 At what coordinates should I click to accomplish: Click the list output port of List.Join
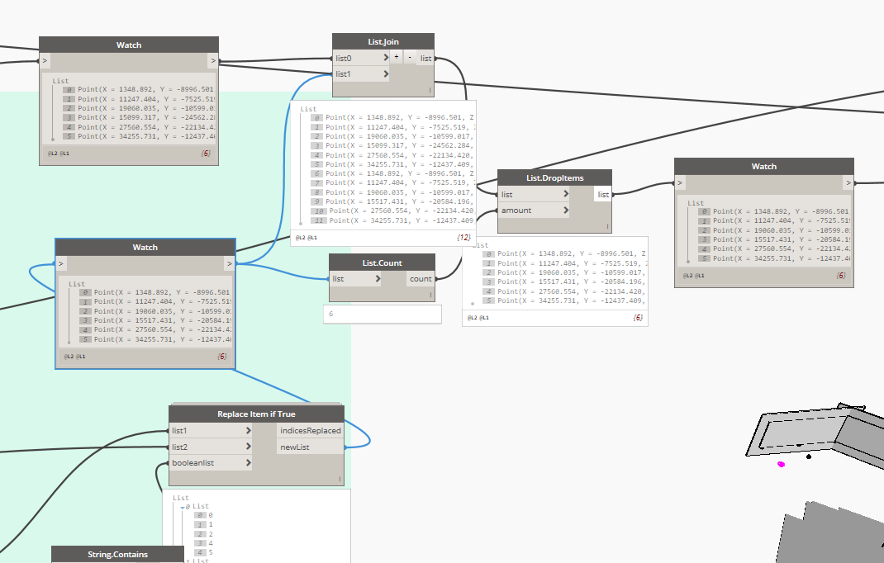[425, 58]
